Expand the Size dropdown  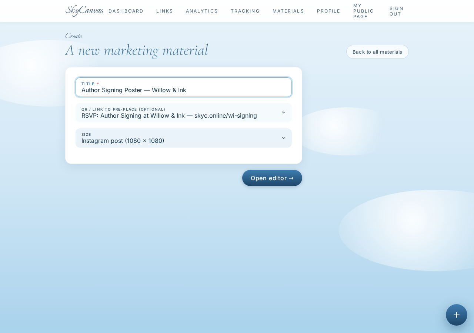pyautogui.click(x=184, y=138)
